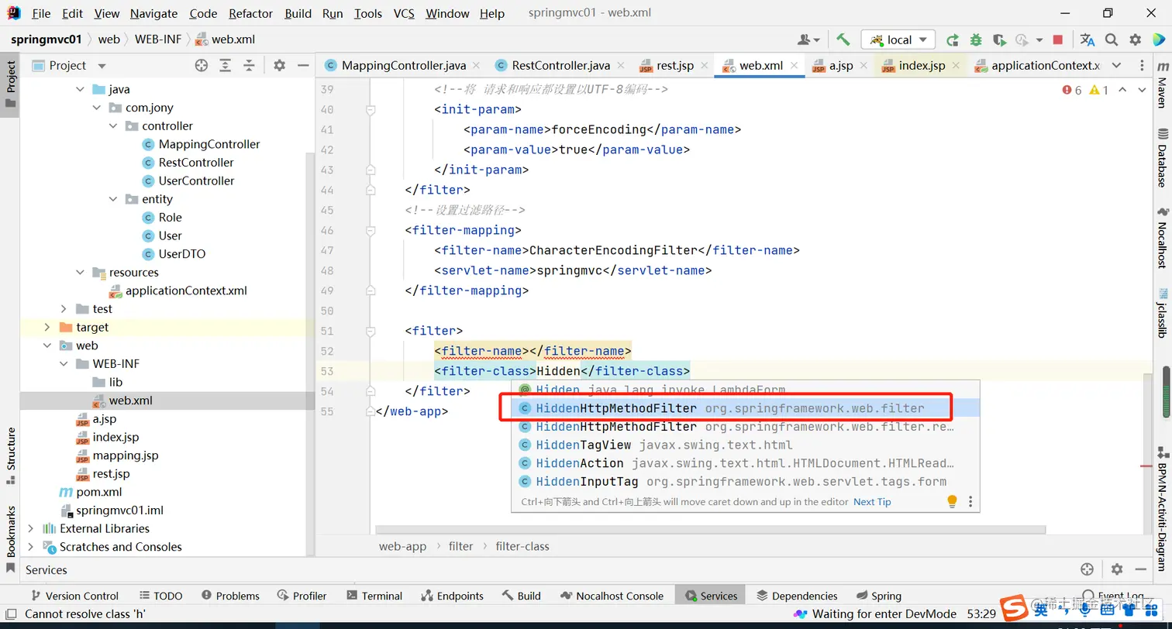The height and width of the screenshot is (629, 1172).
Task: Open the Refactor menu
Action: pos(251,13)
